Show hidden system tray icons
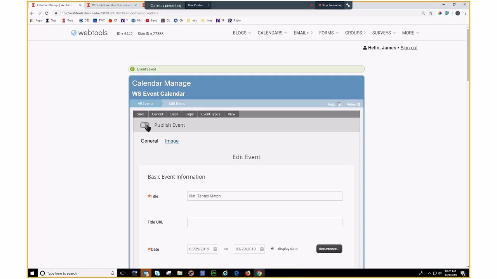 coord(429,273)
